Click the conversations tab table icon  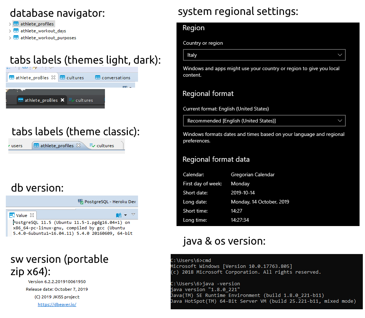(x=98, y=77)
